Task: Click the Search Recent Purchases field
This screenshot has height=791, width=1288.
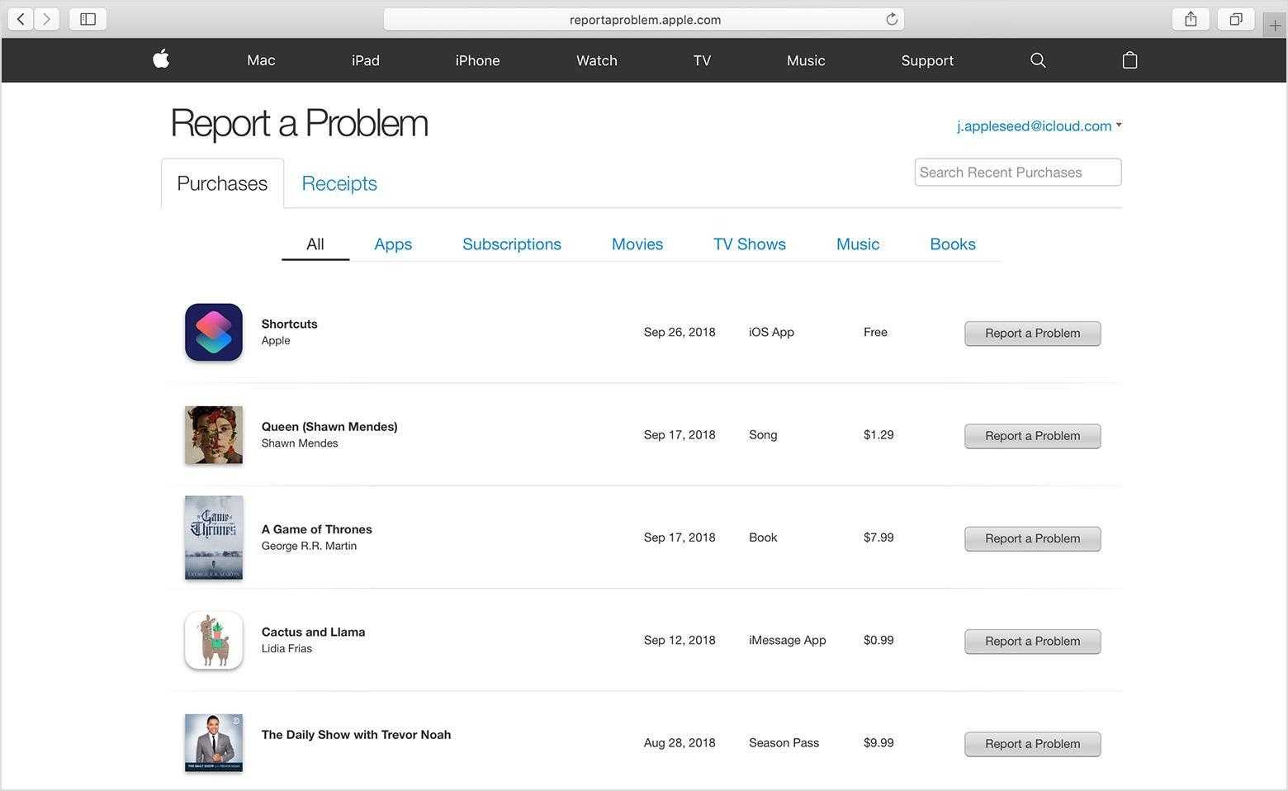Action: click(x=1017, y=172)
